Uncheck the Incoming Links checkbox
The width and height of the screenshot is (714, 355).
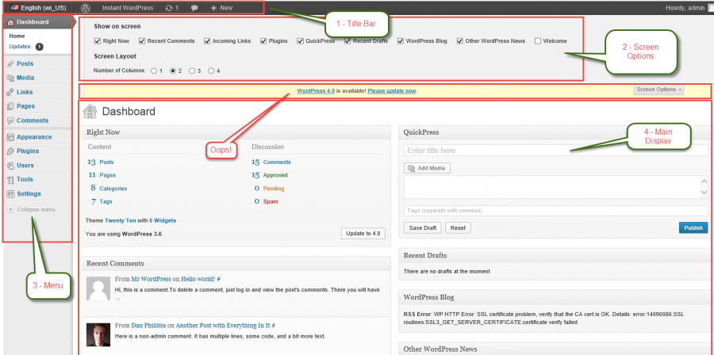coord(207,41)
